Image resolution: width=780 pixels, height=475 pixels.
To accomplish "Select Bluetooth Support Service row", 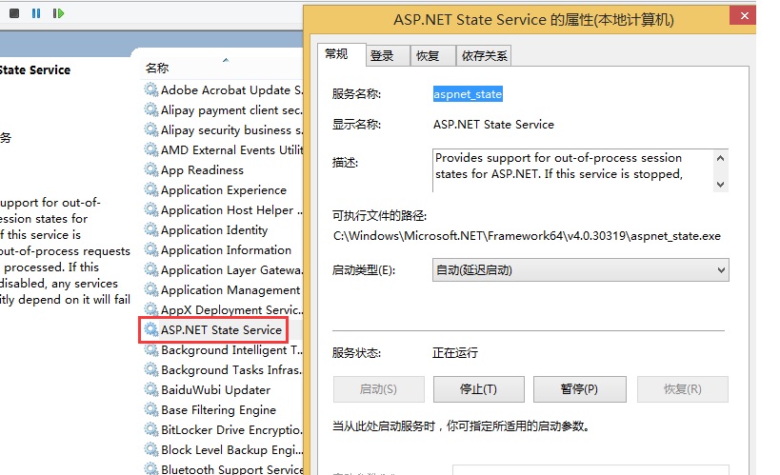I will (x=223, y=468).
